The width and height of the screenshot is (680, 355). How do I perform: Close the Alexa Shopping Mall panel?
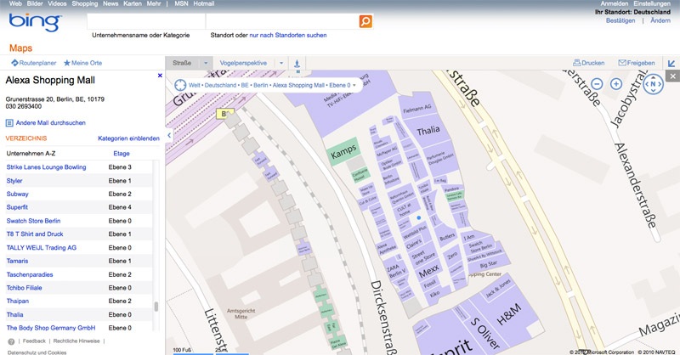point(160,76)
